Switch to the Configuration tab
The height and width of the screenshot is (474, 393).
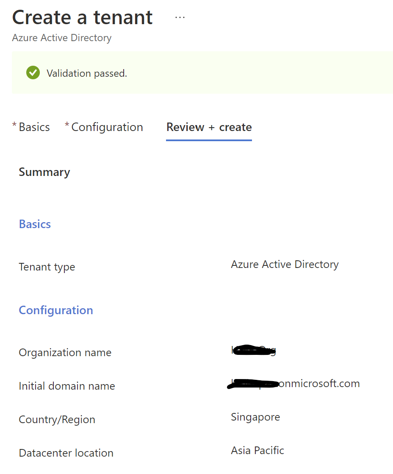coord(107,127)
